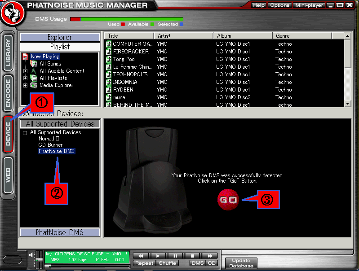Select All Songs in the explorer tree
Screen dimensions: 359x271
(50, 64)
